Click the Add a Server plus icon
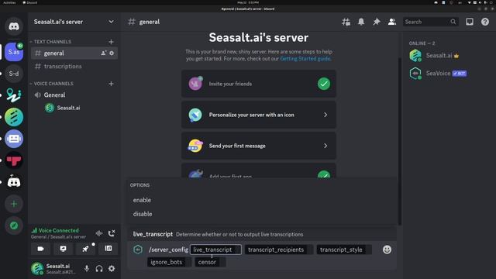Image resolution: width=496 pixels, height=279 pixels. coord(14,204)
